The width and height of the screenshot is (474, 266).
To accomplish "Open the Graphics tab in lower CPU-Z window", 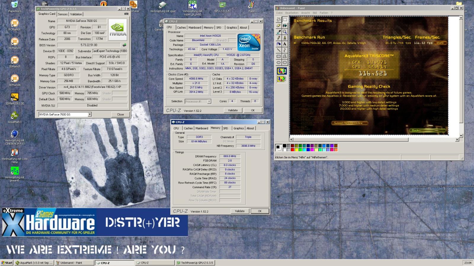I will click(x=238, y=128).
